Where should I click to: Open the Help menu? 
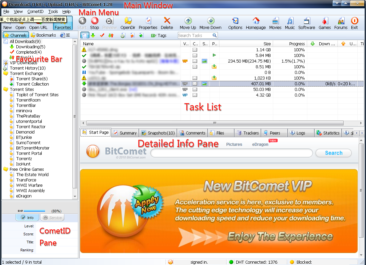pyautogui.click(x=66, y=11)
